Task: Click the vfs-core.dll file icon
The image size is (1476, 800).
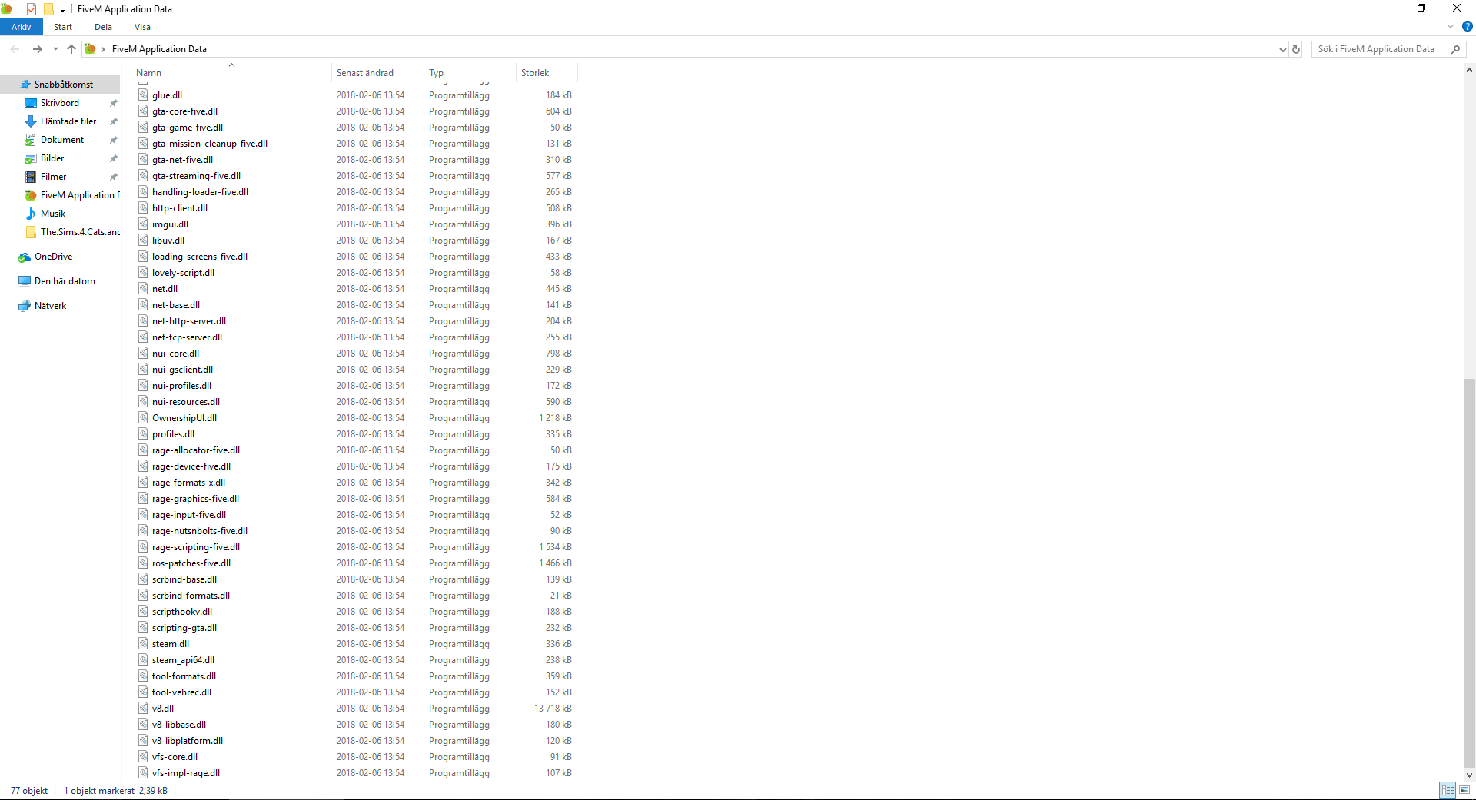Action: [143, 757]
